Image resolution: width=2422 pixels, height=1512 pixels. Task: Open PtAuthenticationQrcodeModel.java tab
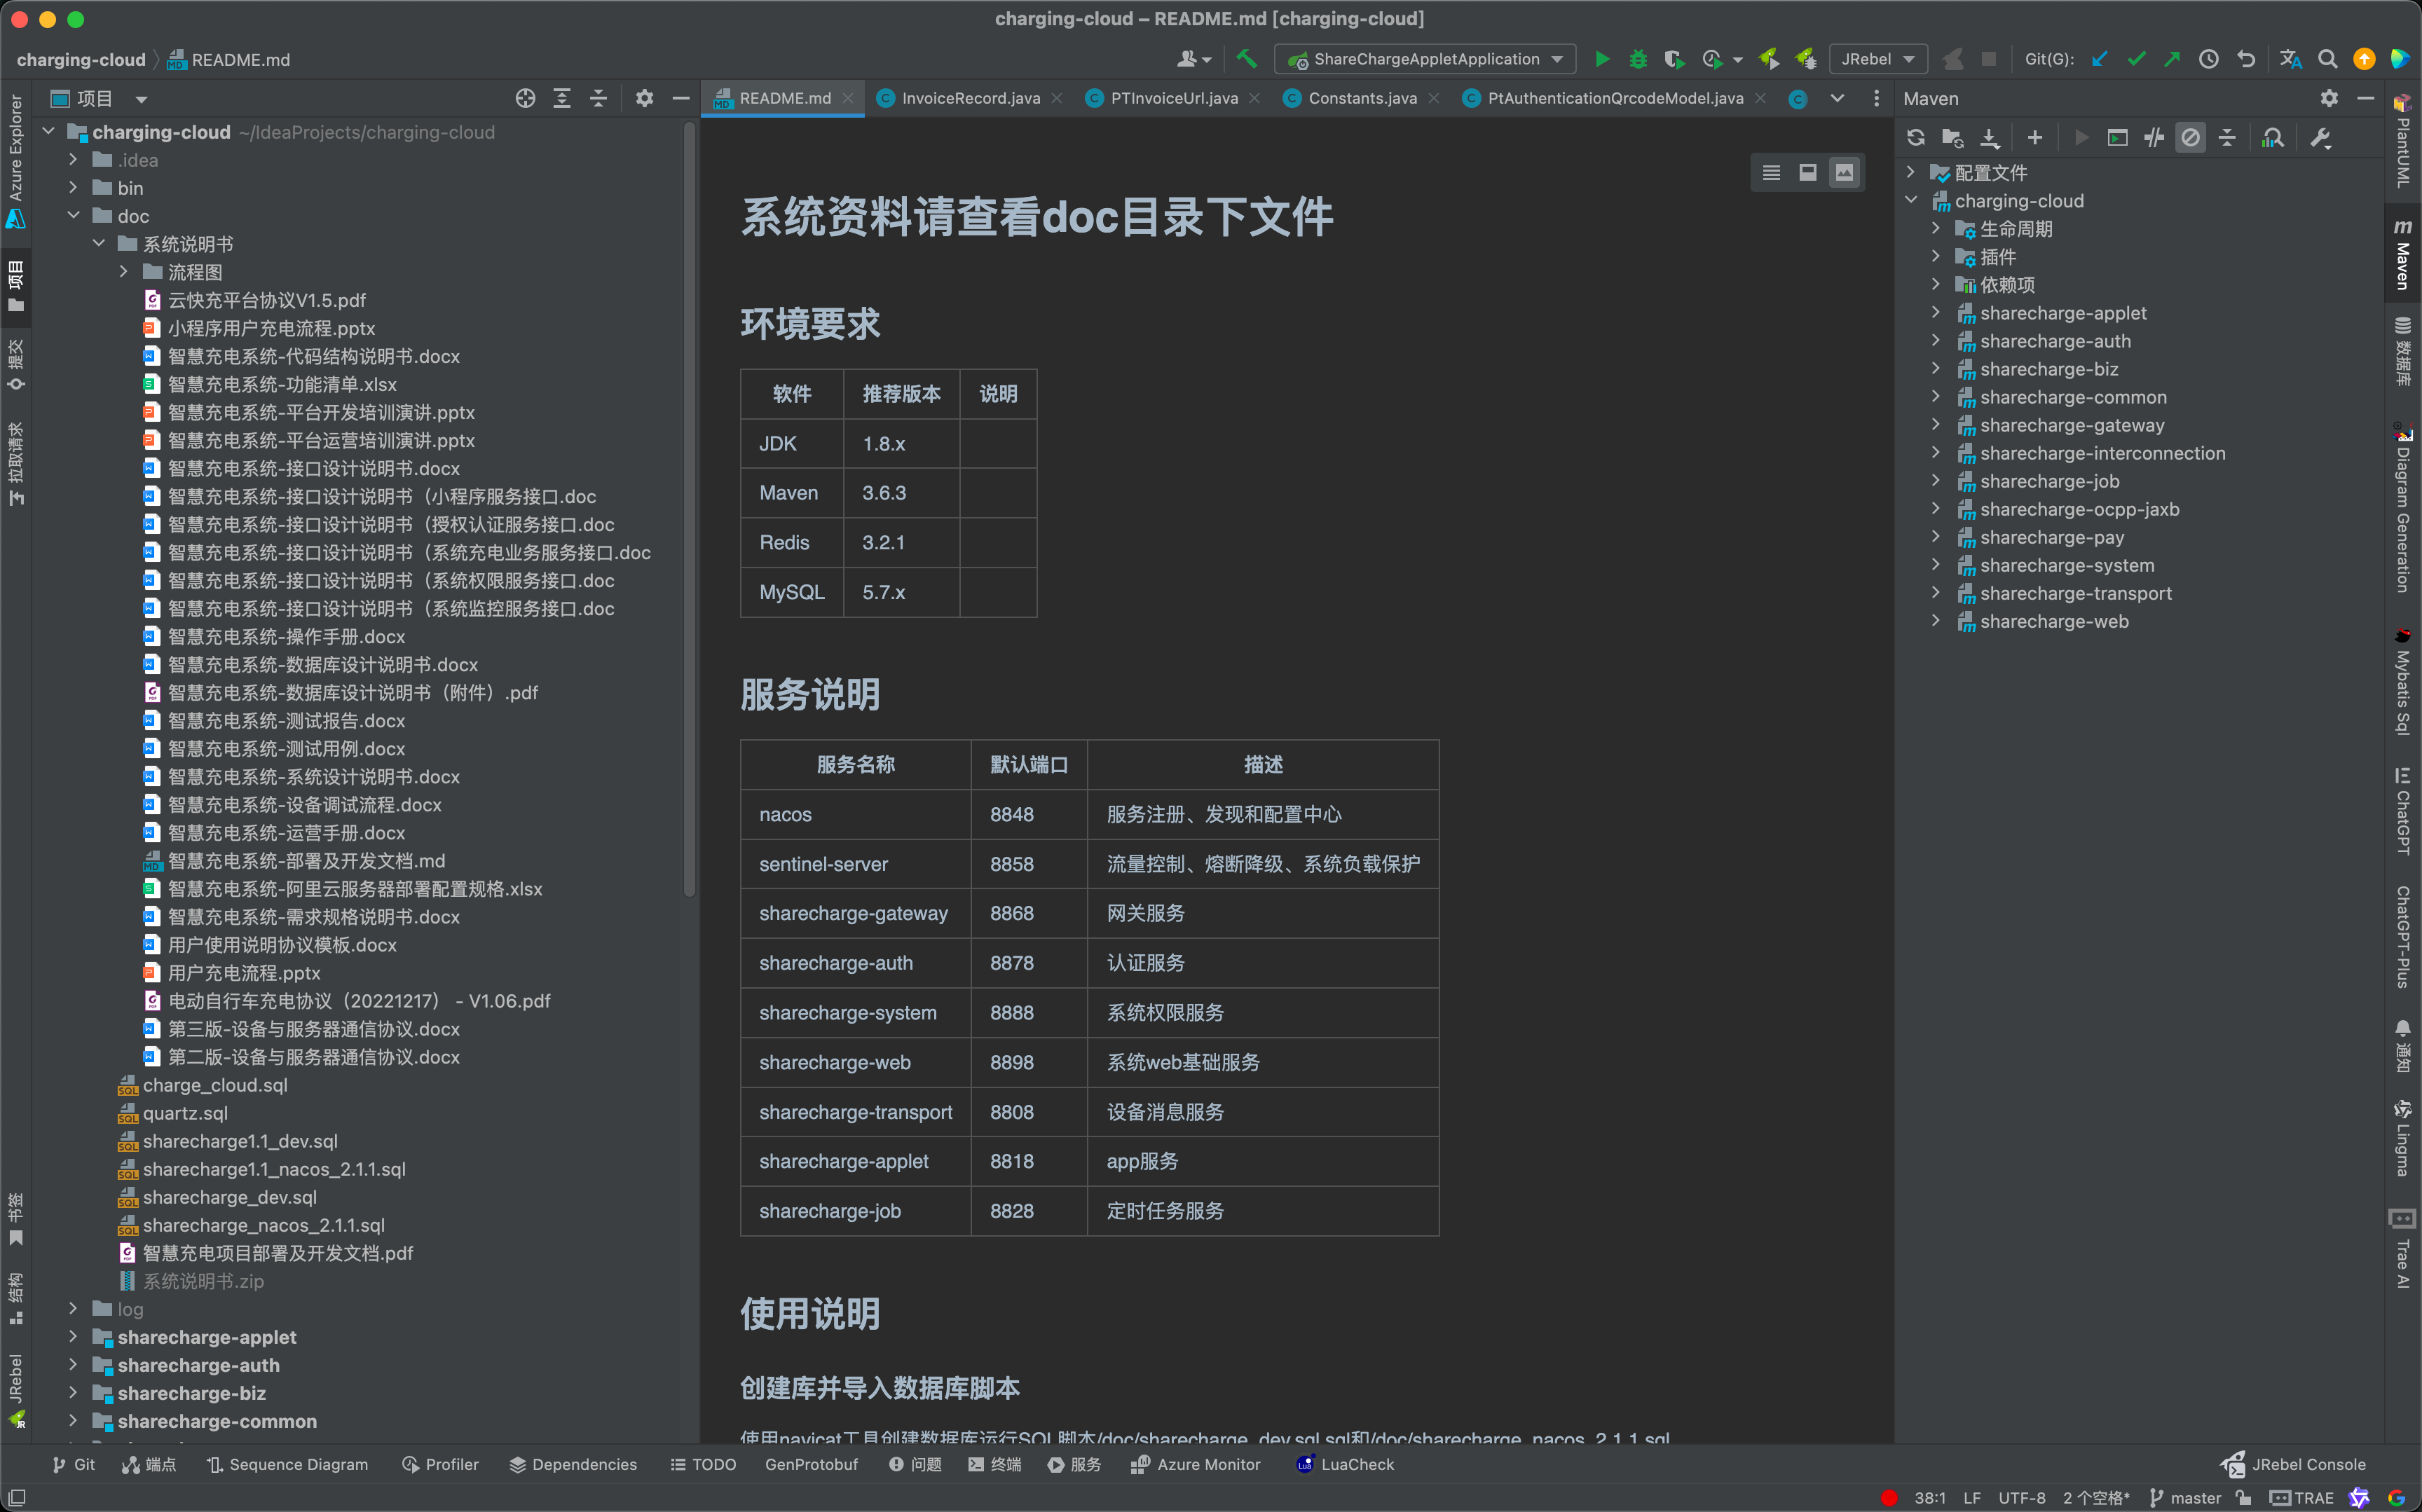pyautogui.click(x=1614, y=98)
